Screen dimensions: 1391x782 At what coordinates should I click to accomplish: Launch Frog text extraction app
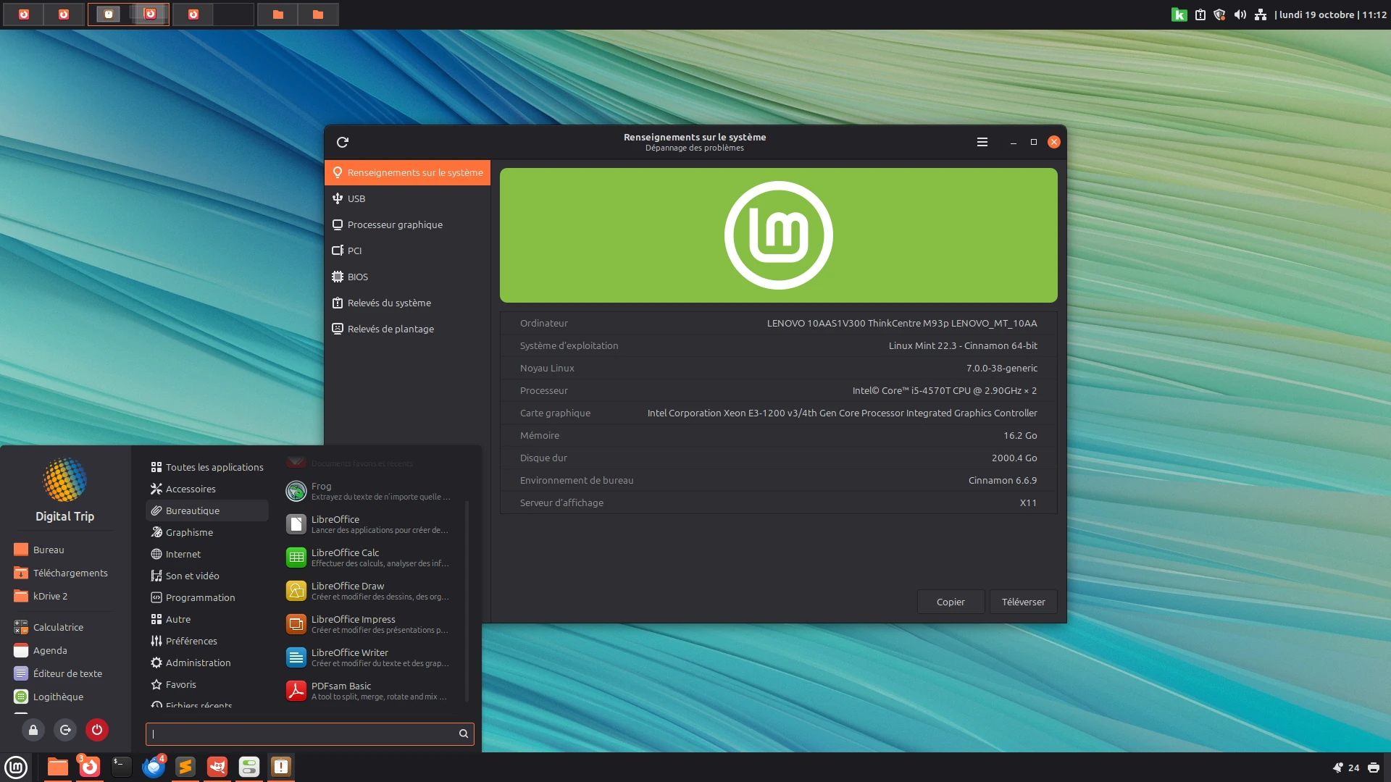click(371, 491)
